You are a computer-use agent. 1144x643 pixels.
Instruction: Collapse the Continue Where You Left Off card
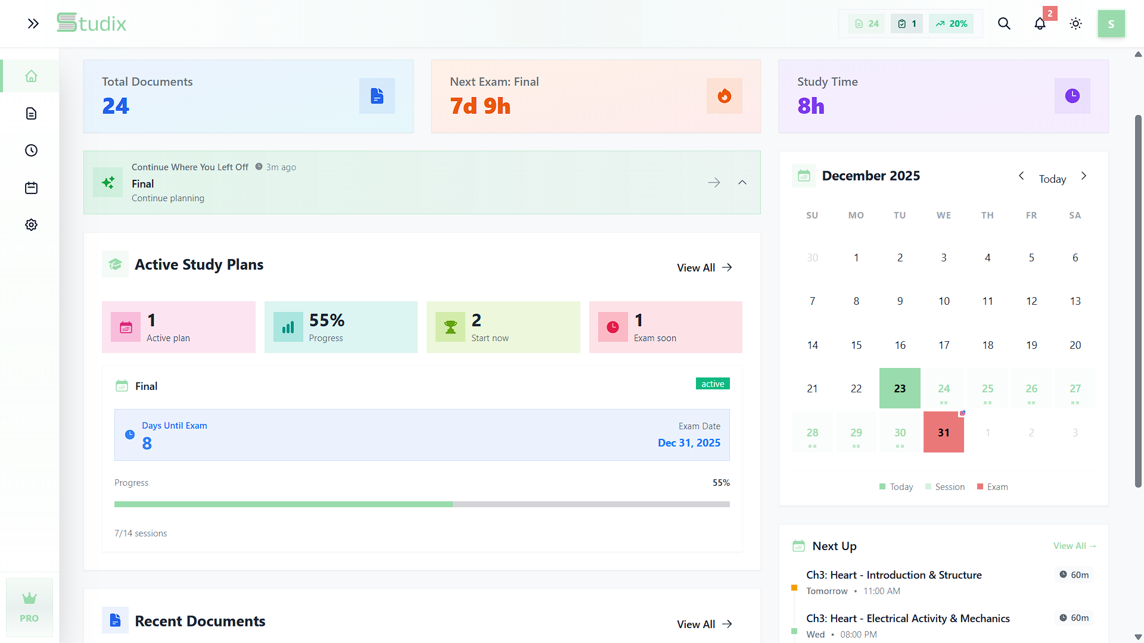click(742, 183)
